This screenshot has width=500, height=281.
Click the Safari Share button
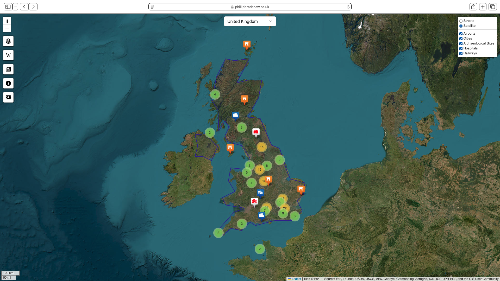click(473, 7)
